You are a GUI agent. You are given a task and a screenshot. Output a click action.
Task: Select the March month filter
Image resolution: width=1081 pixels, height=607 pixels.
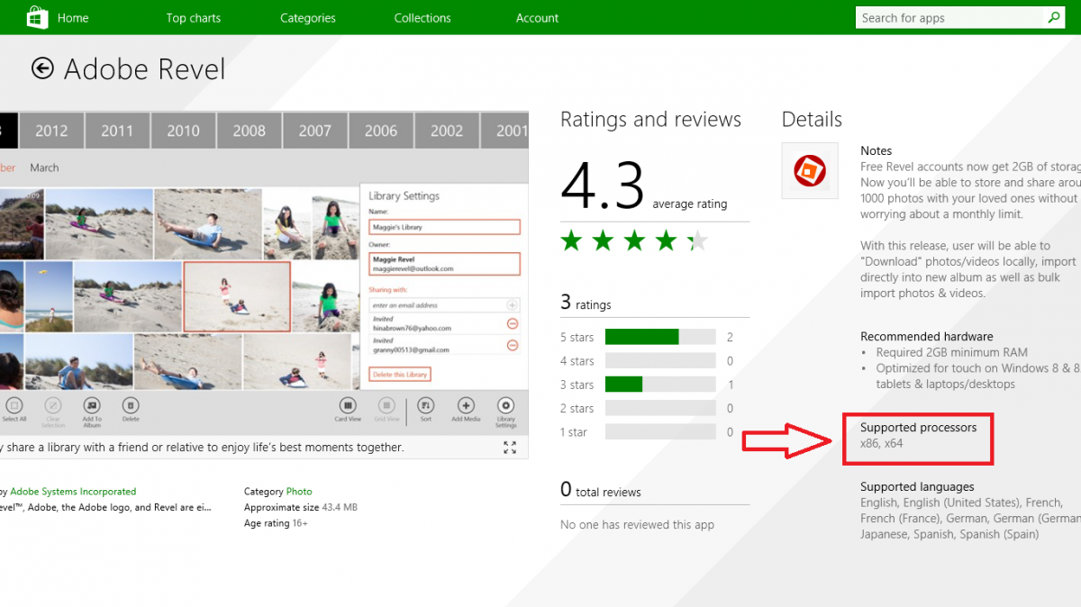click(44, 168)
